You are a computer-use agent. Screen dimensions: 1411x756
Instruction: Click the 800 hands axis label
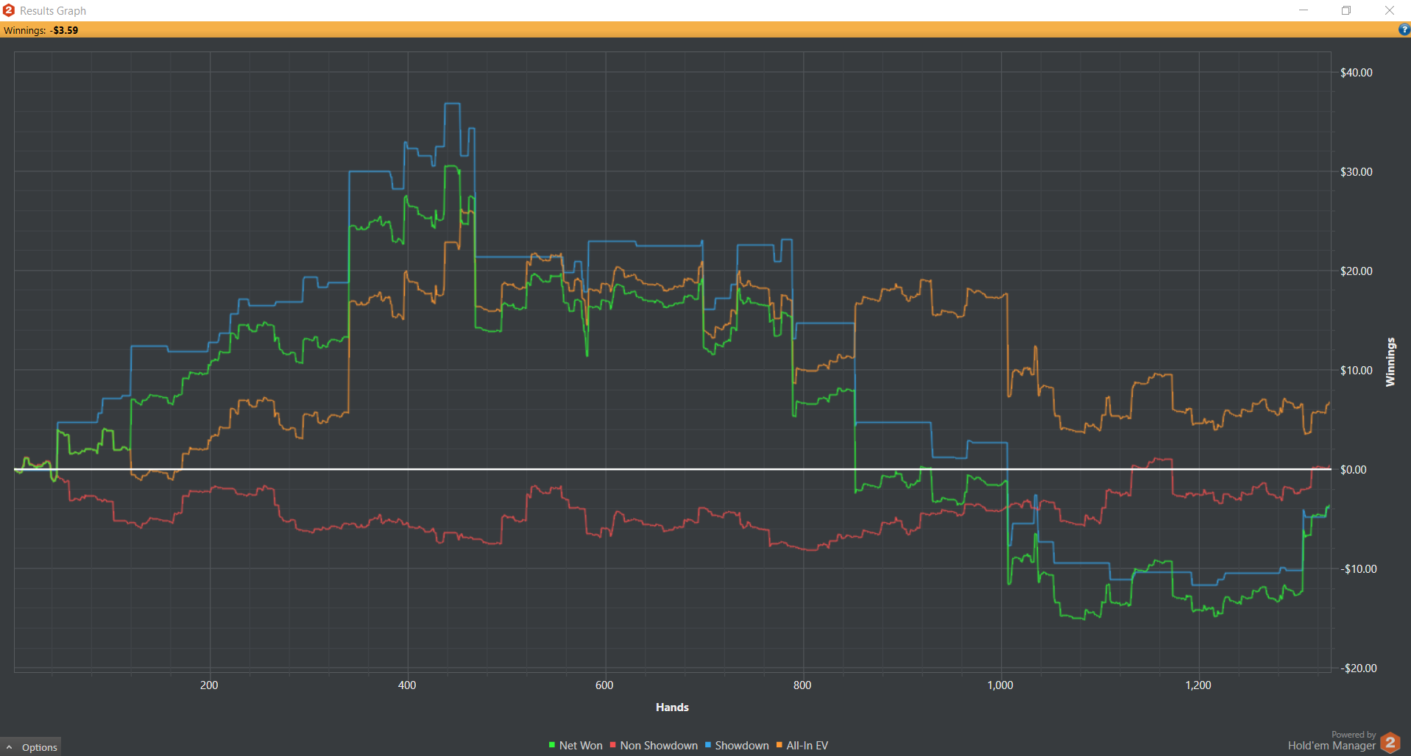tap(802, 685)
